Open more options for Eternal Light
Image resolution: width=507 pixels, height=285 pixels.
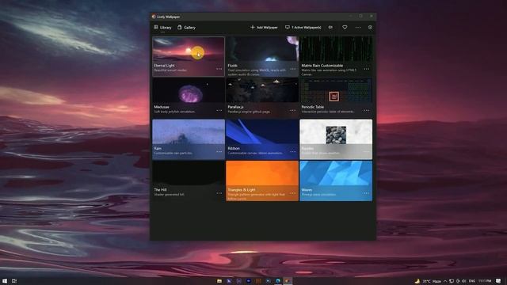coord(219,69)
